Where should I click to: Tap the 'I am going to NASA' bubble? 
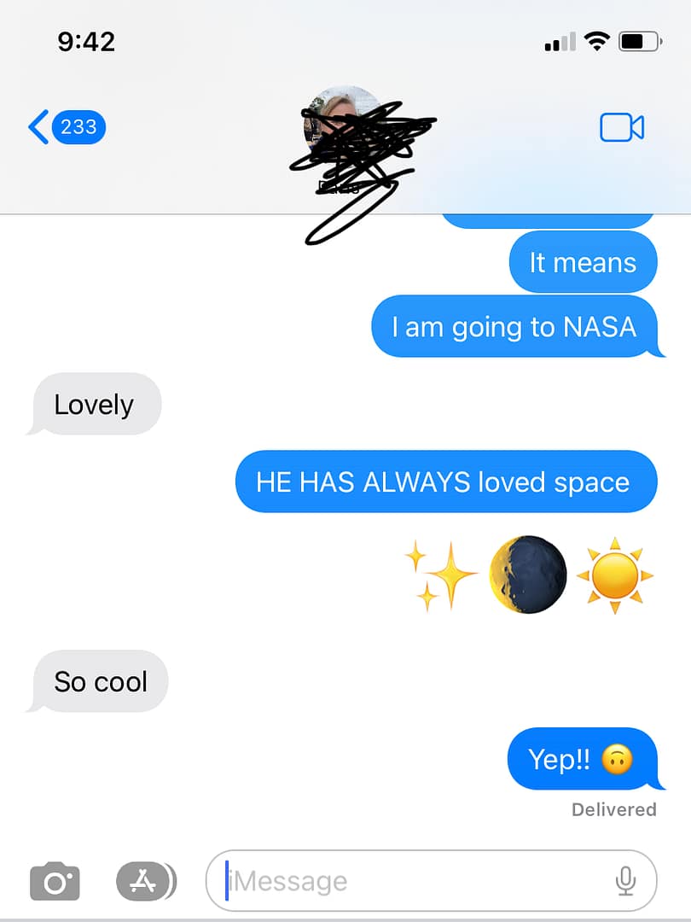point(516,326)
